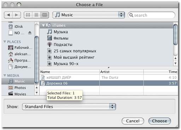
Task: Click the playlist pane scroll up arrow
Action: (175, 58)
